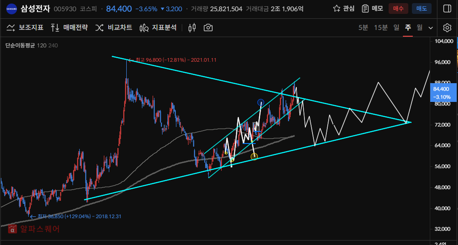Switch to the 월 monthly timeframe

click(x=419, y=28)
